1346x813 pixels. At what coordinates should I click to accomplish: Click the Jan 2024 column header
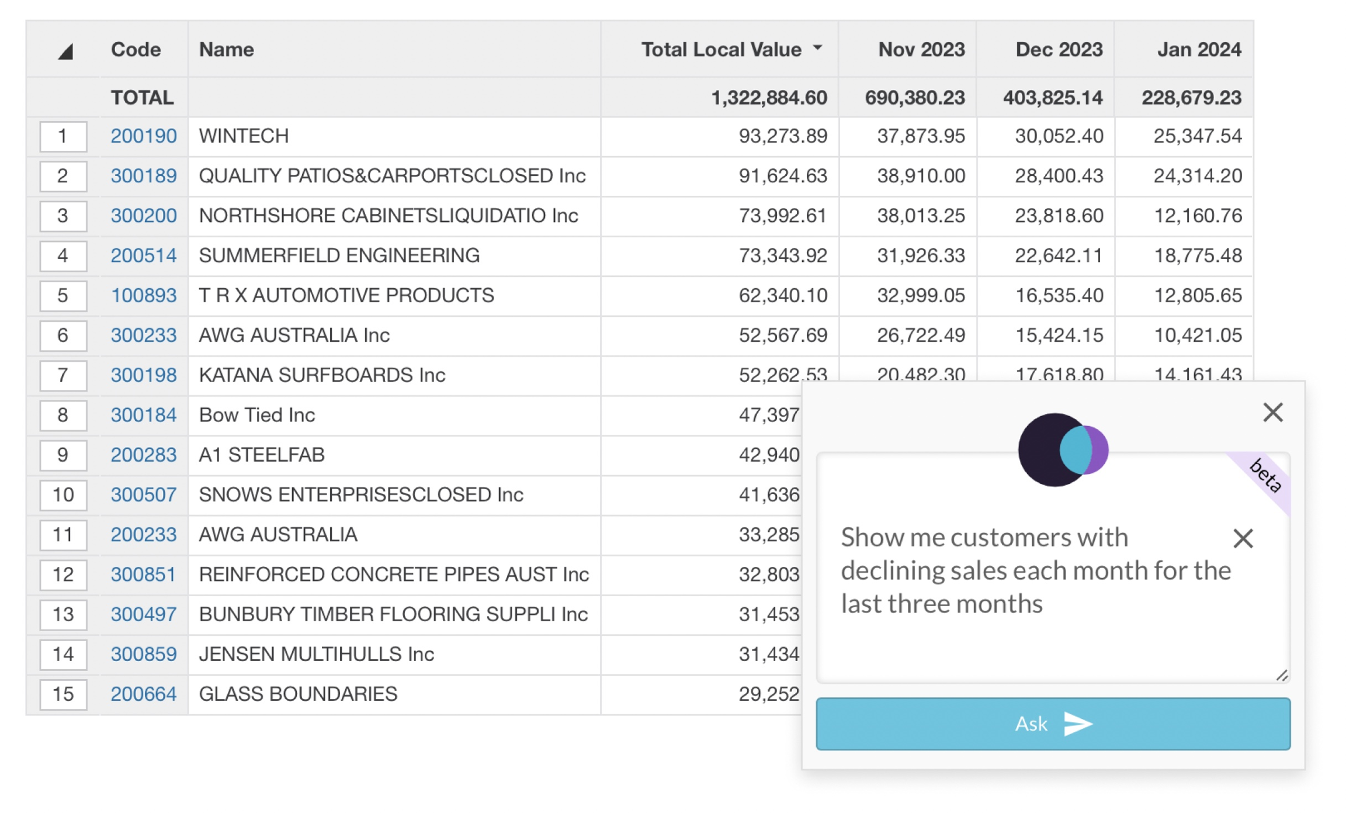point(1198,50)
